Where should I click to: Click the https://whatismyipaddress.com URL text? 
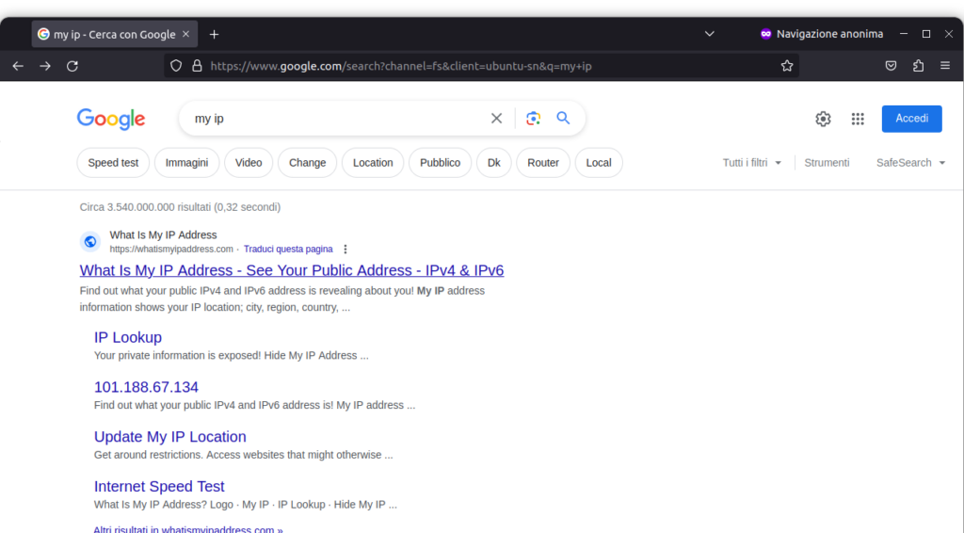click(x=171, y=249)
